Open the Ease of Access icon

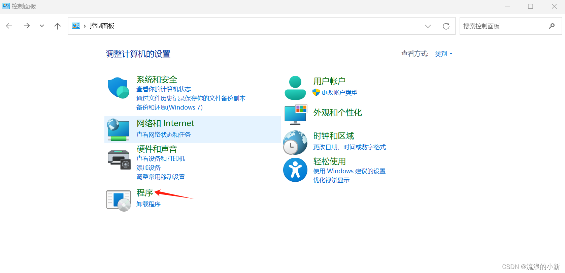pos(295,170)
